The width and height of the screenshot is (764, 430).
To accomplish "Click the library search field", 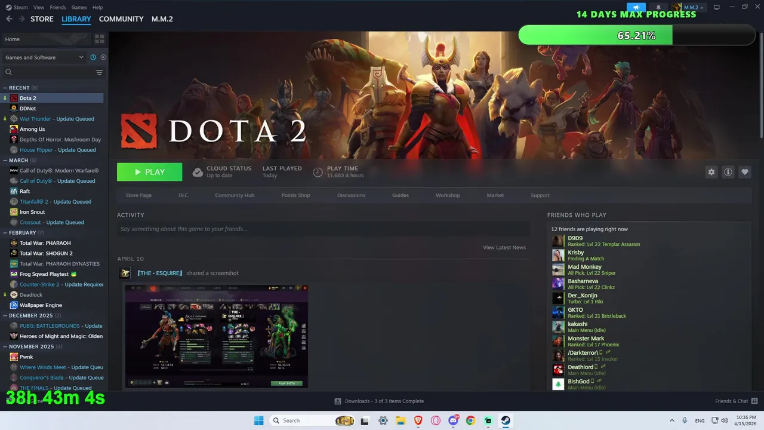I will [x=49, y=72].
